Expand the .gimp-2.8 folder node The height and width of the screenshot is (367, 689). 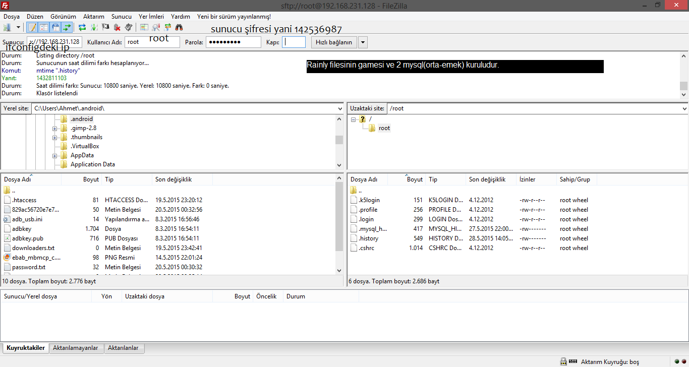pos(55,128)
